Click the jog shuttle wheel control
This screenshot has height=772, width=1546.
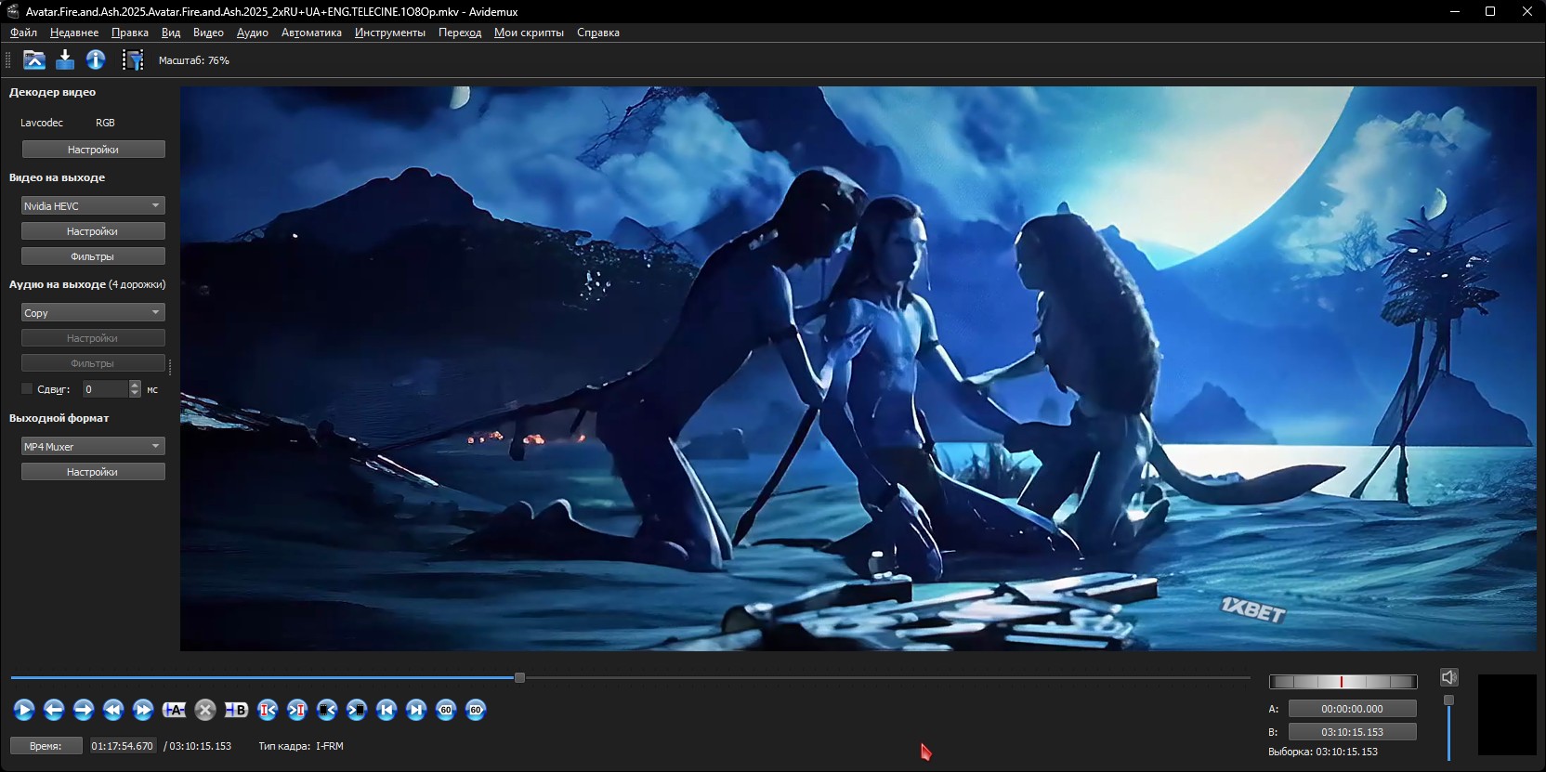[1343, 682]
